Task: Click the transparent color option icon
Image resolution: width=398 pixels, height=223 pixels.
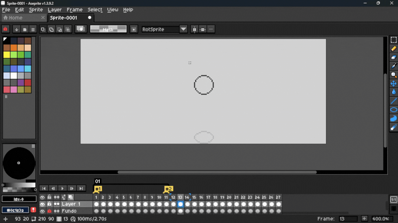Action: tap(81, 29)
